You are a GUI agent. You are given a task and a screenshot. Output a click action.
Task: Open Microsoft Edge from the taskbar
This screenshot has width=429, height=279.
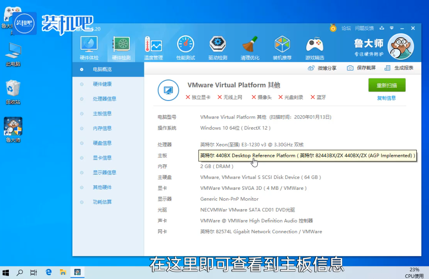pyautogui.click(x=48, y=272)
